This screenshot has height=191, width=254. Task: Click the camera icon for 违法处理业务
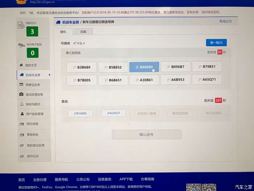pos(21,95)
